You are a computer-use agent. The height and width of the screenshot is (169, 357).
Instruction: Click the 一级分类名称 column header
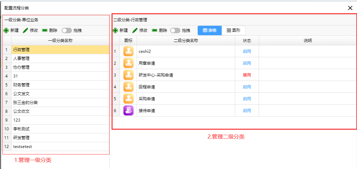[x=60, y=41]
